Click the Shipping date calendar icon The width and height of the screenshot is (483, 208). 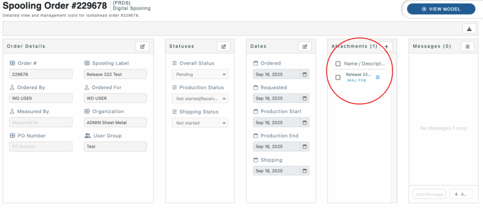(x=305, y=171)
